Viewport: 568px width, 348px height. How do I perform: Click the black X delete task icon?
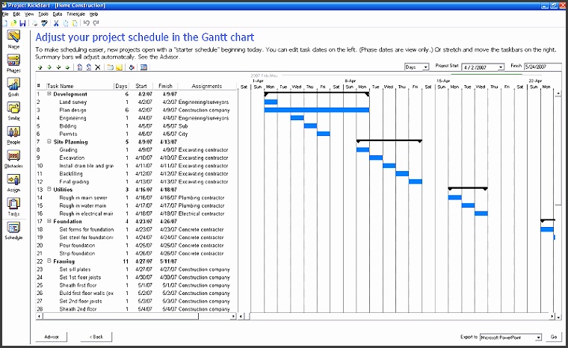pyautogui.click(x=98, y=67)
